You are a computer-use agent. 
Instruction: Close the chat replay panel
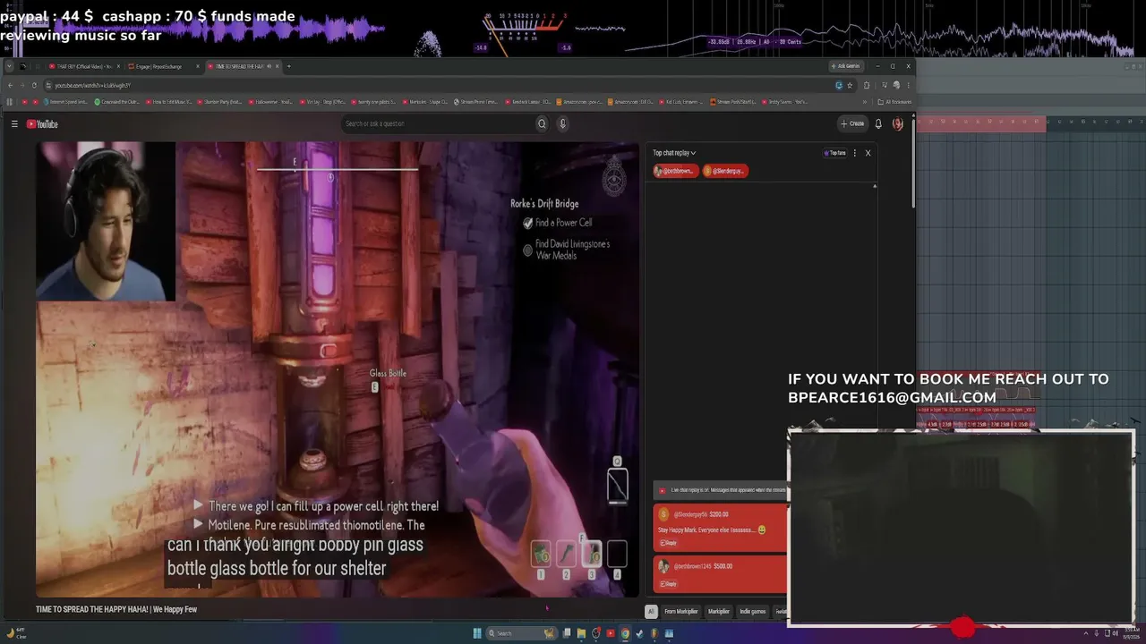(868, 153)
